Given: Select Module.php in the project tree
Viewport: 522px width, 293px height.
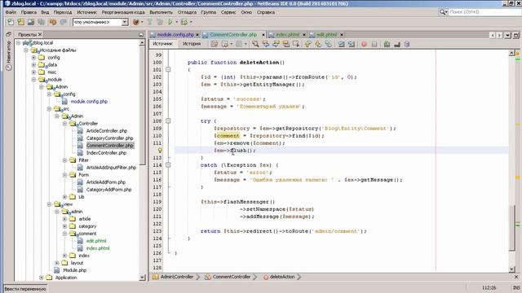Looking at the screenshot, I should tap(74, 270).
